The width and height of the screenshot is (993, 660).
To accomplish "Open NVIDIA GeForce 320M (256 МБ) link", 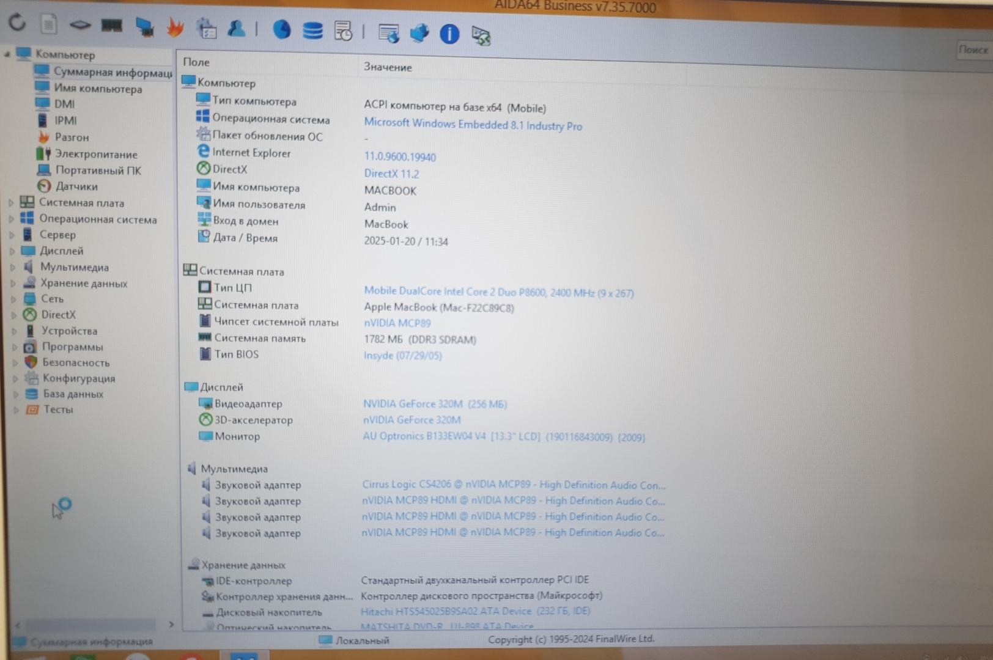I will (435, 403).
